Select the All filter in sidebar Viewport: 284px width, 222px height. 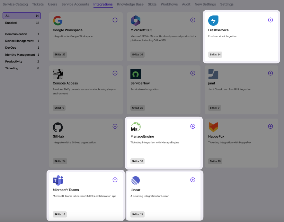22,15
